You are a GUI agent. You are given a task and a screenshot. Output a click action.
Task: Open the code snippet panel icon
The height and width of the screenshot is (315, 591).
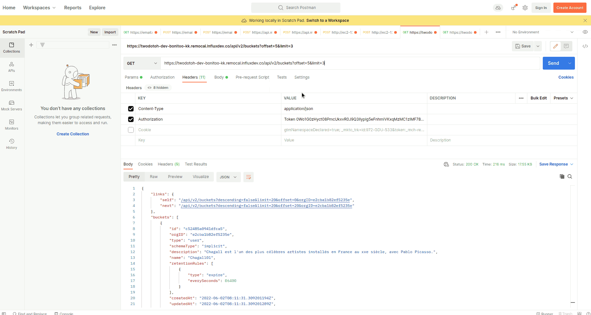pos(585,46)
